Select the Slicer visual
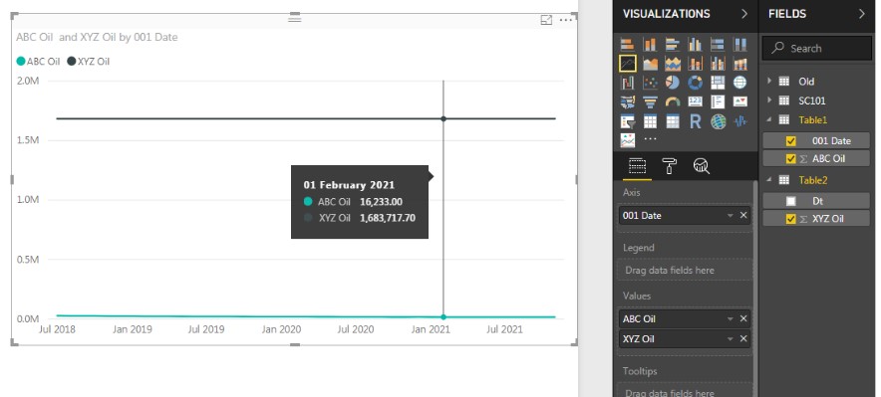 coord(628,121)
